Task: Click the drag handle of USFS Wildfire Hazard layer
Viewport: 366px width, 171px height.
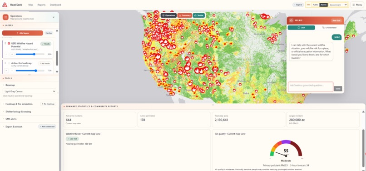Action: pos(5,43)
